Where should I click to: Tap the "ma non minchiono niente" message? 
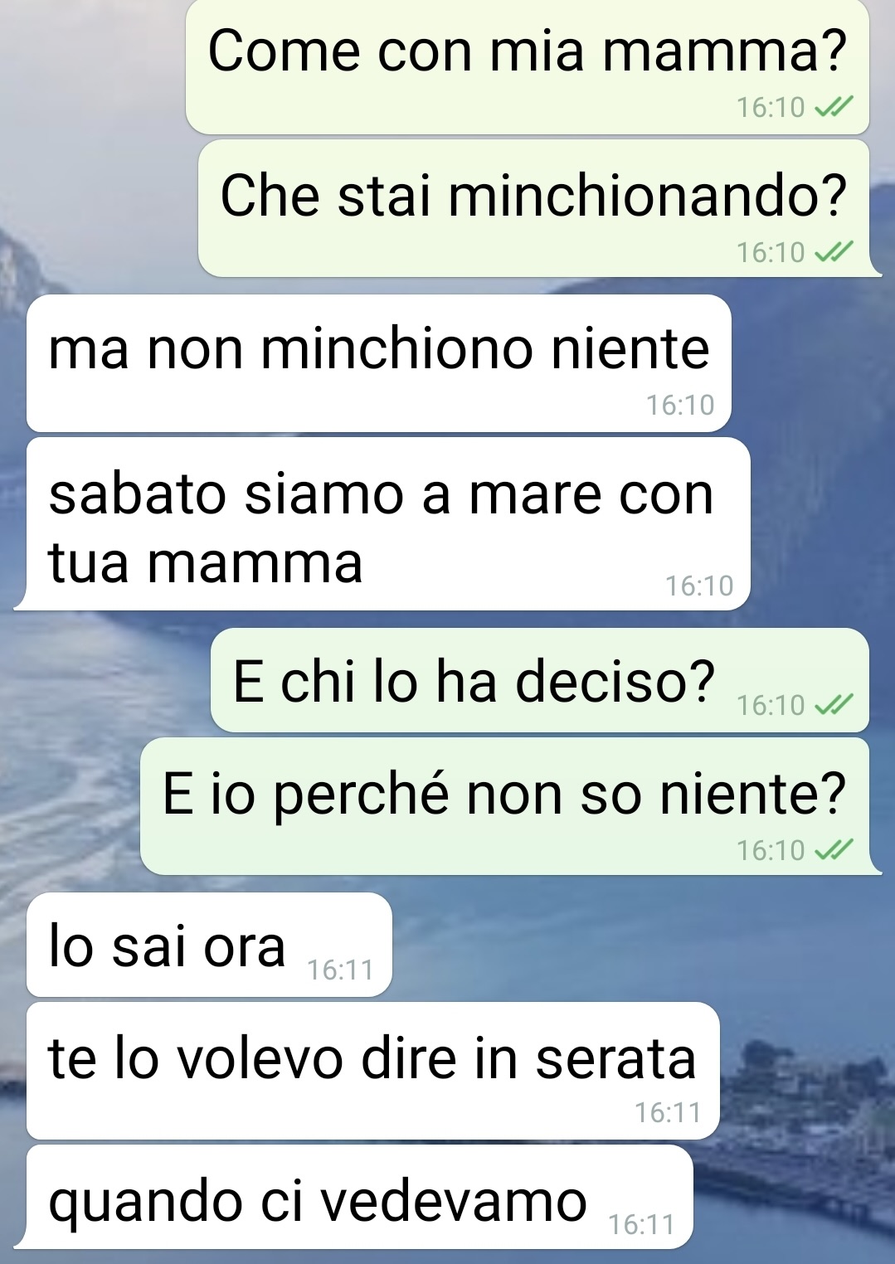point(379,363)
